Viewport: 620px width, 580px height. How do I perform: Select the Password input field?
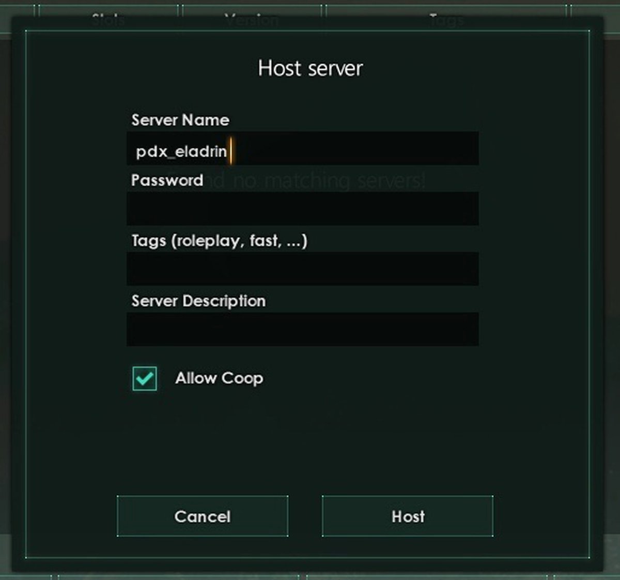[x=303, y=208]
